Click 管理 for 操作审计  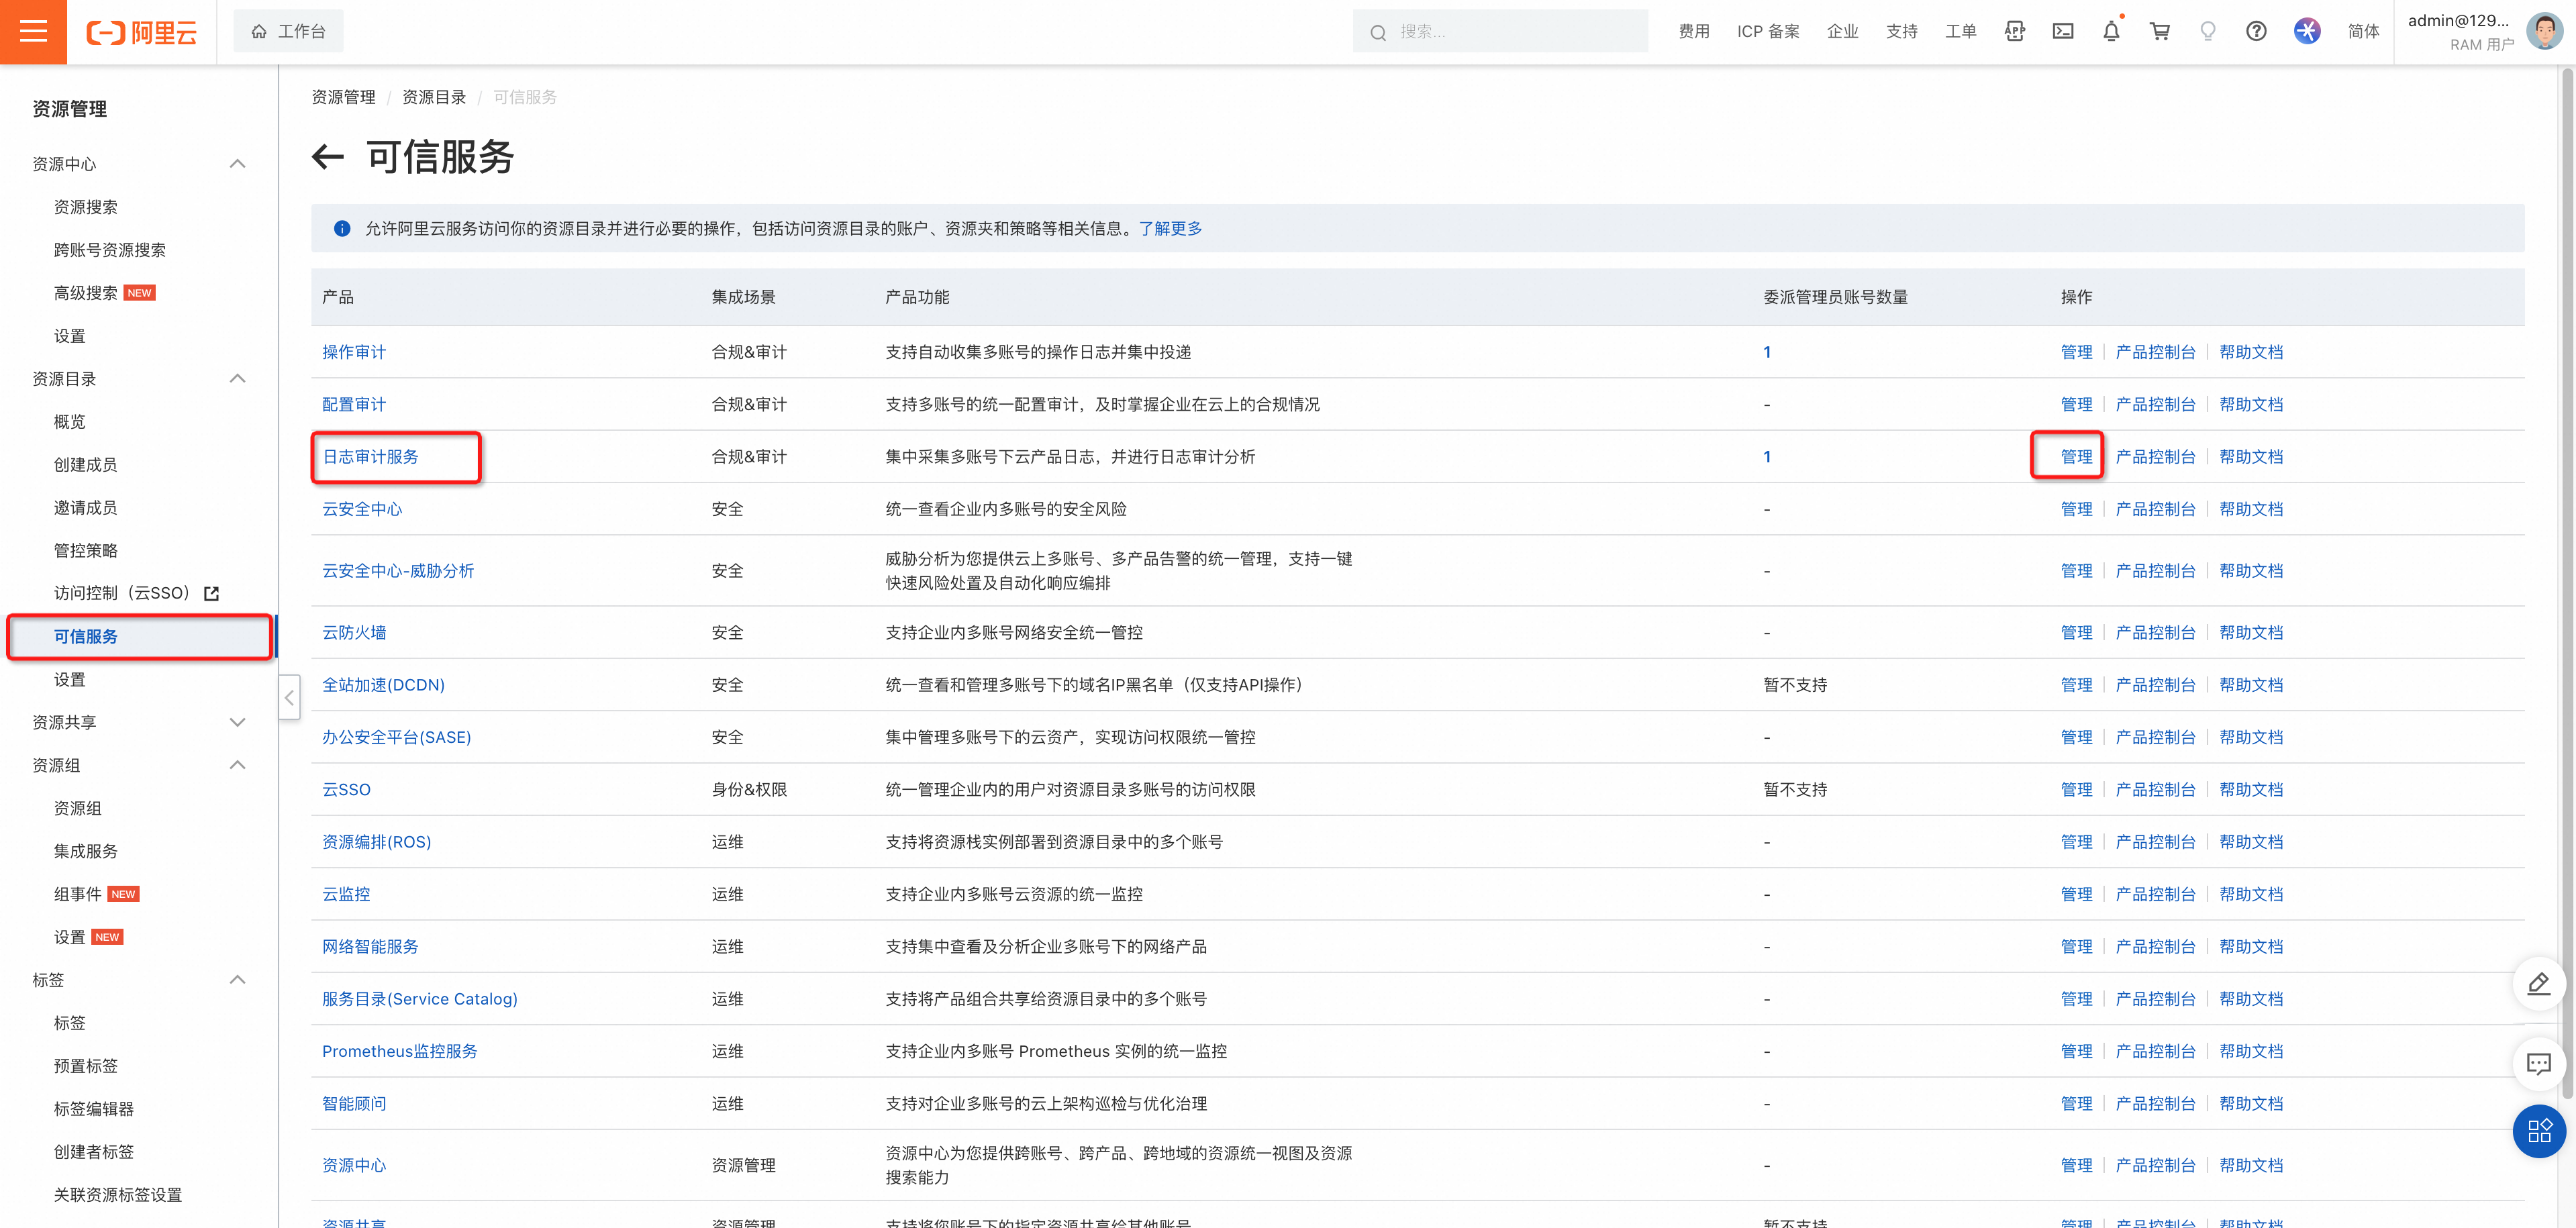(2076, 352)
